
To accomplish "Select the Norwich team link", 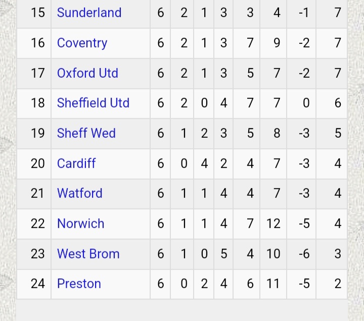I will 80,224.
